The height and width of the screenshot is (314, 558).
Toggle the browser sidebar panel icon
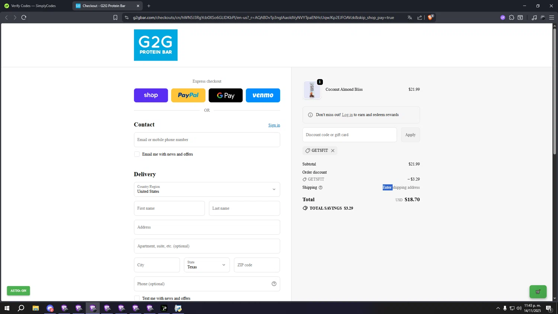coord(520,17)
